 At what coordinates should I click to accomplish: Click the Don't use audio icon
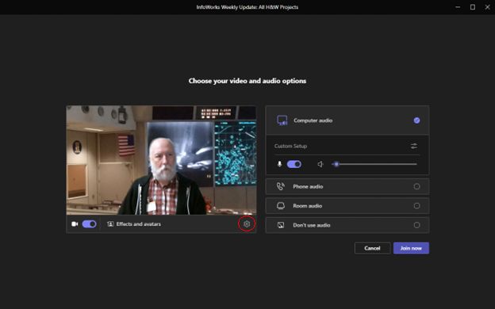point(280,225)
